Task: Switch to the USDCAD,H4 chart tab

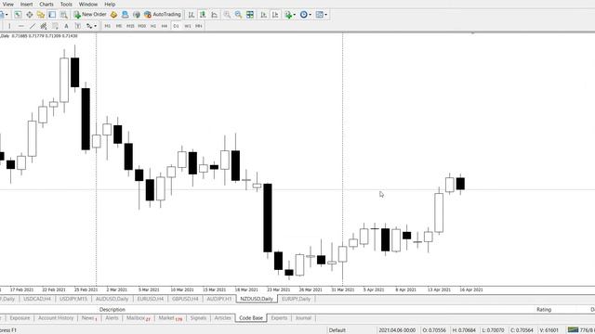Action: coord(37,299)
